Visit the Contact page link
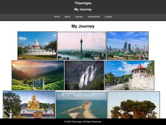 109,17
